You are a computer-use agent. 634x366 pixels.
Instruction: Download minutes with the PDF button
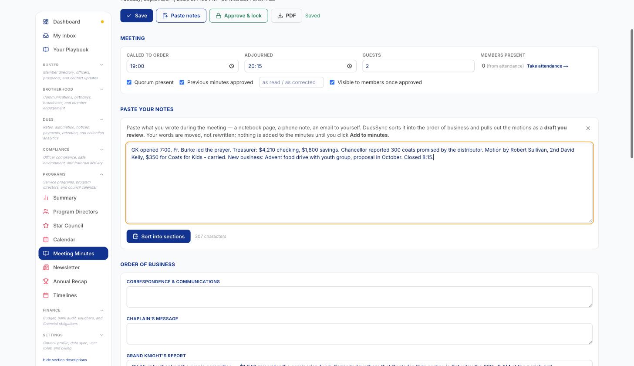click(x=287, y=16)
